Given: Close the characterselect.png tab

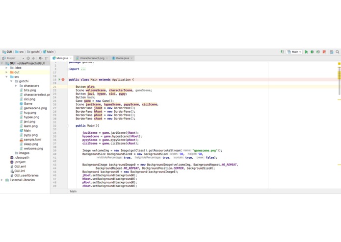Looking at the screenshot, I should click(x=107, y=58).
